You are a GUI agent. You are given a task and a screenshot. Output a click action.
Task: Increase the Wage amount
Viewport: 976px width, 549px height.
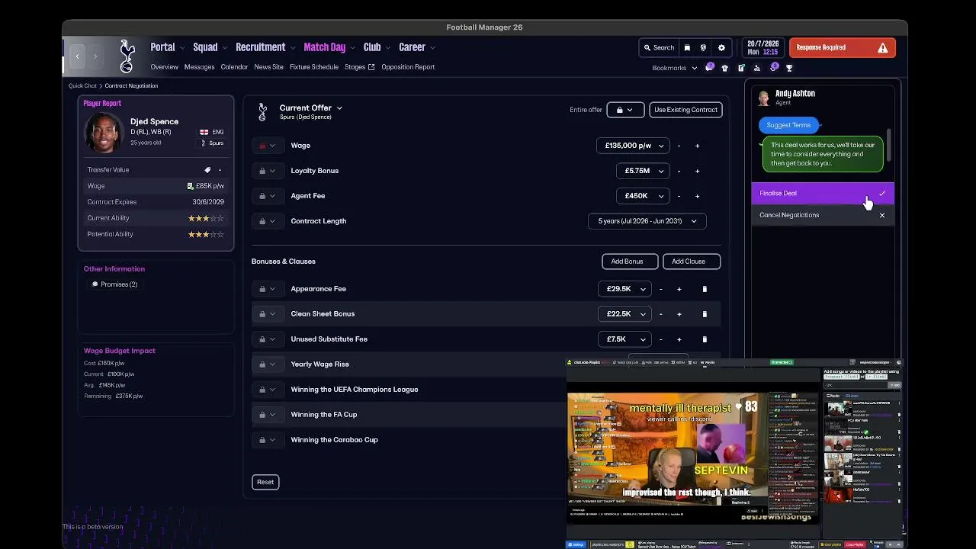(697, 146)
